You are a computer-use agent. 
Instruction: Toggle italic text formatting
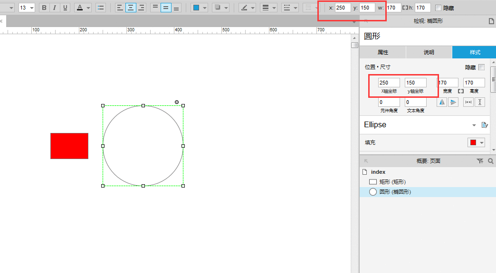(55, 8)
